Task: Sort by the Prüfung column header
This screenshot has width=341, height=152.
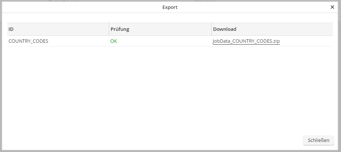Action: [120, 29]
